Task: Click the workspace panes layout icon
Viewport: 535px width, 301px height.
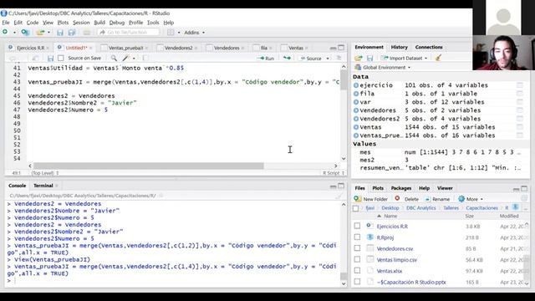Action: coord(171,33)
